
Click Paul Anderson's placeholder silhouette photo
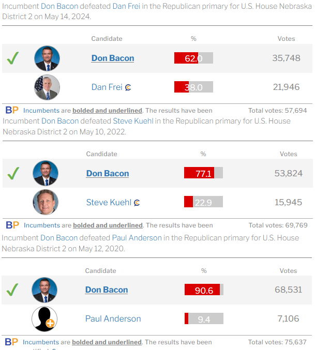[x=44, y=319]
